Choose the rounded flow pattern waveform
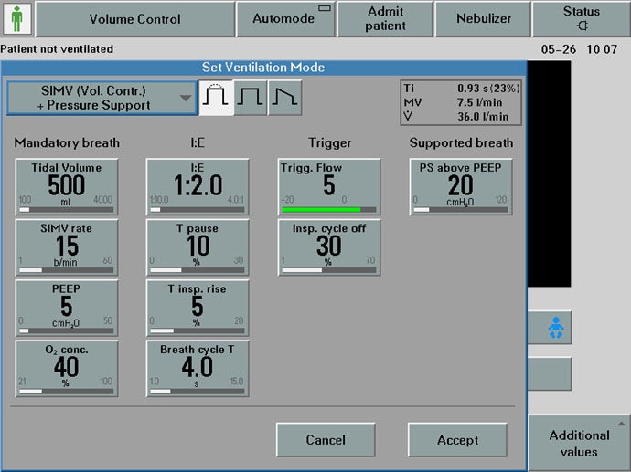The width and height of the screenshot is (631, 472). click(216, 98)
